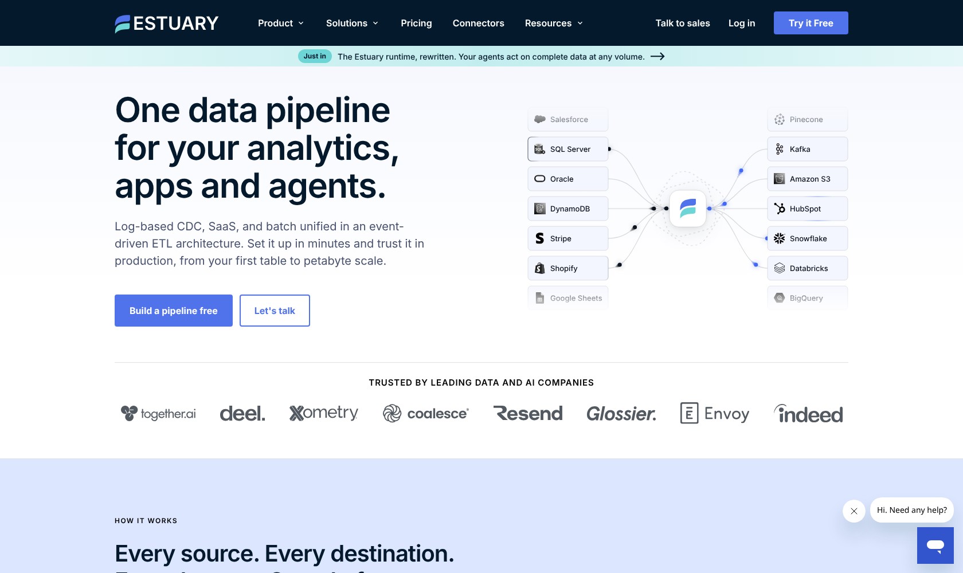Open the Estuary runtime announcement arrow

pyautogui.click(x=657, y=56)
